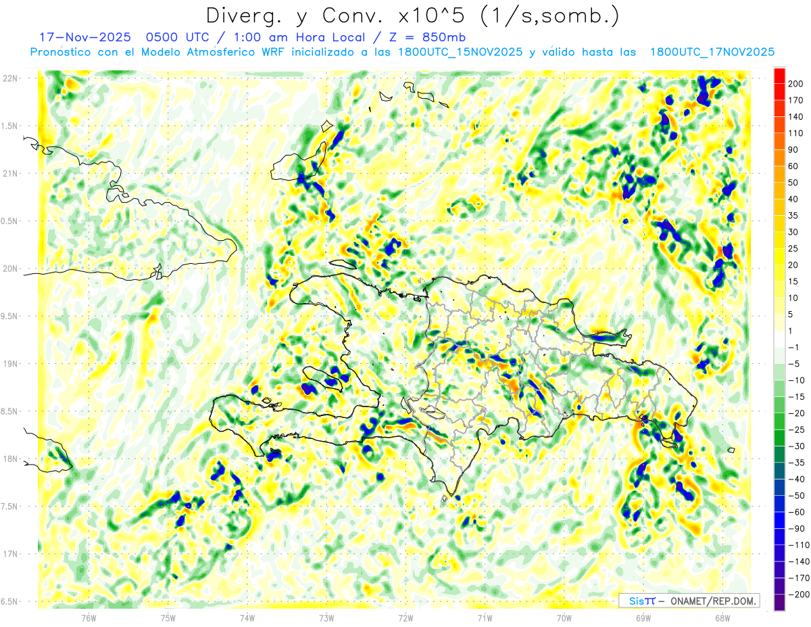Click the '-90' colorbar value

click(x=796, y=528)
